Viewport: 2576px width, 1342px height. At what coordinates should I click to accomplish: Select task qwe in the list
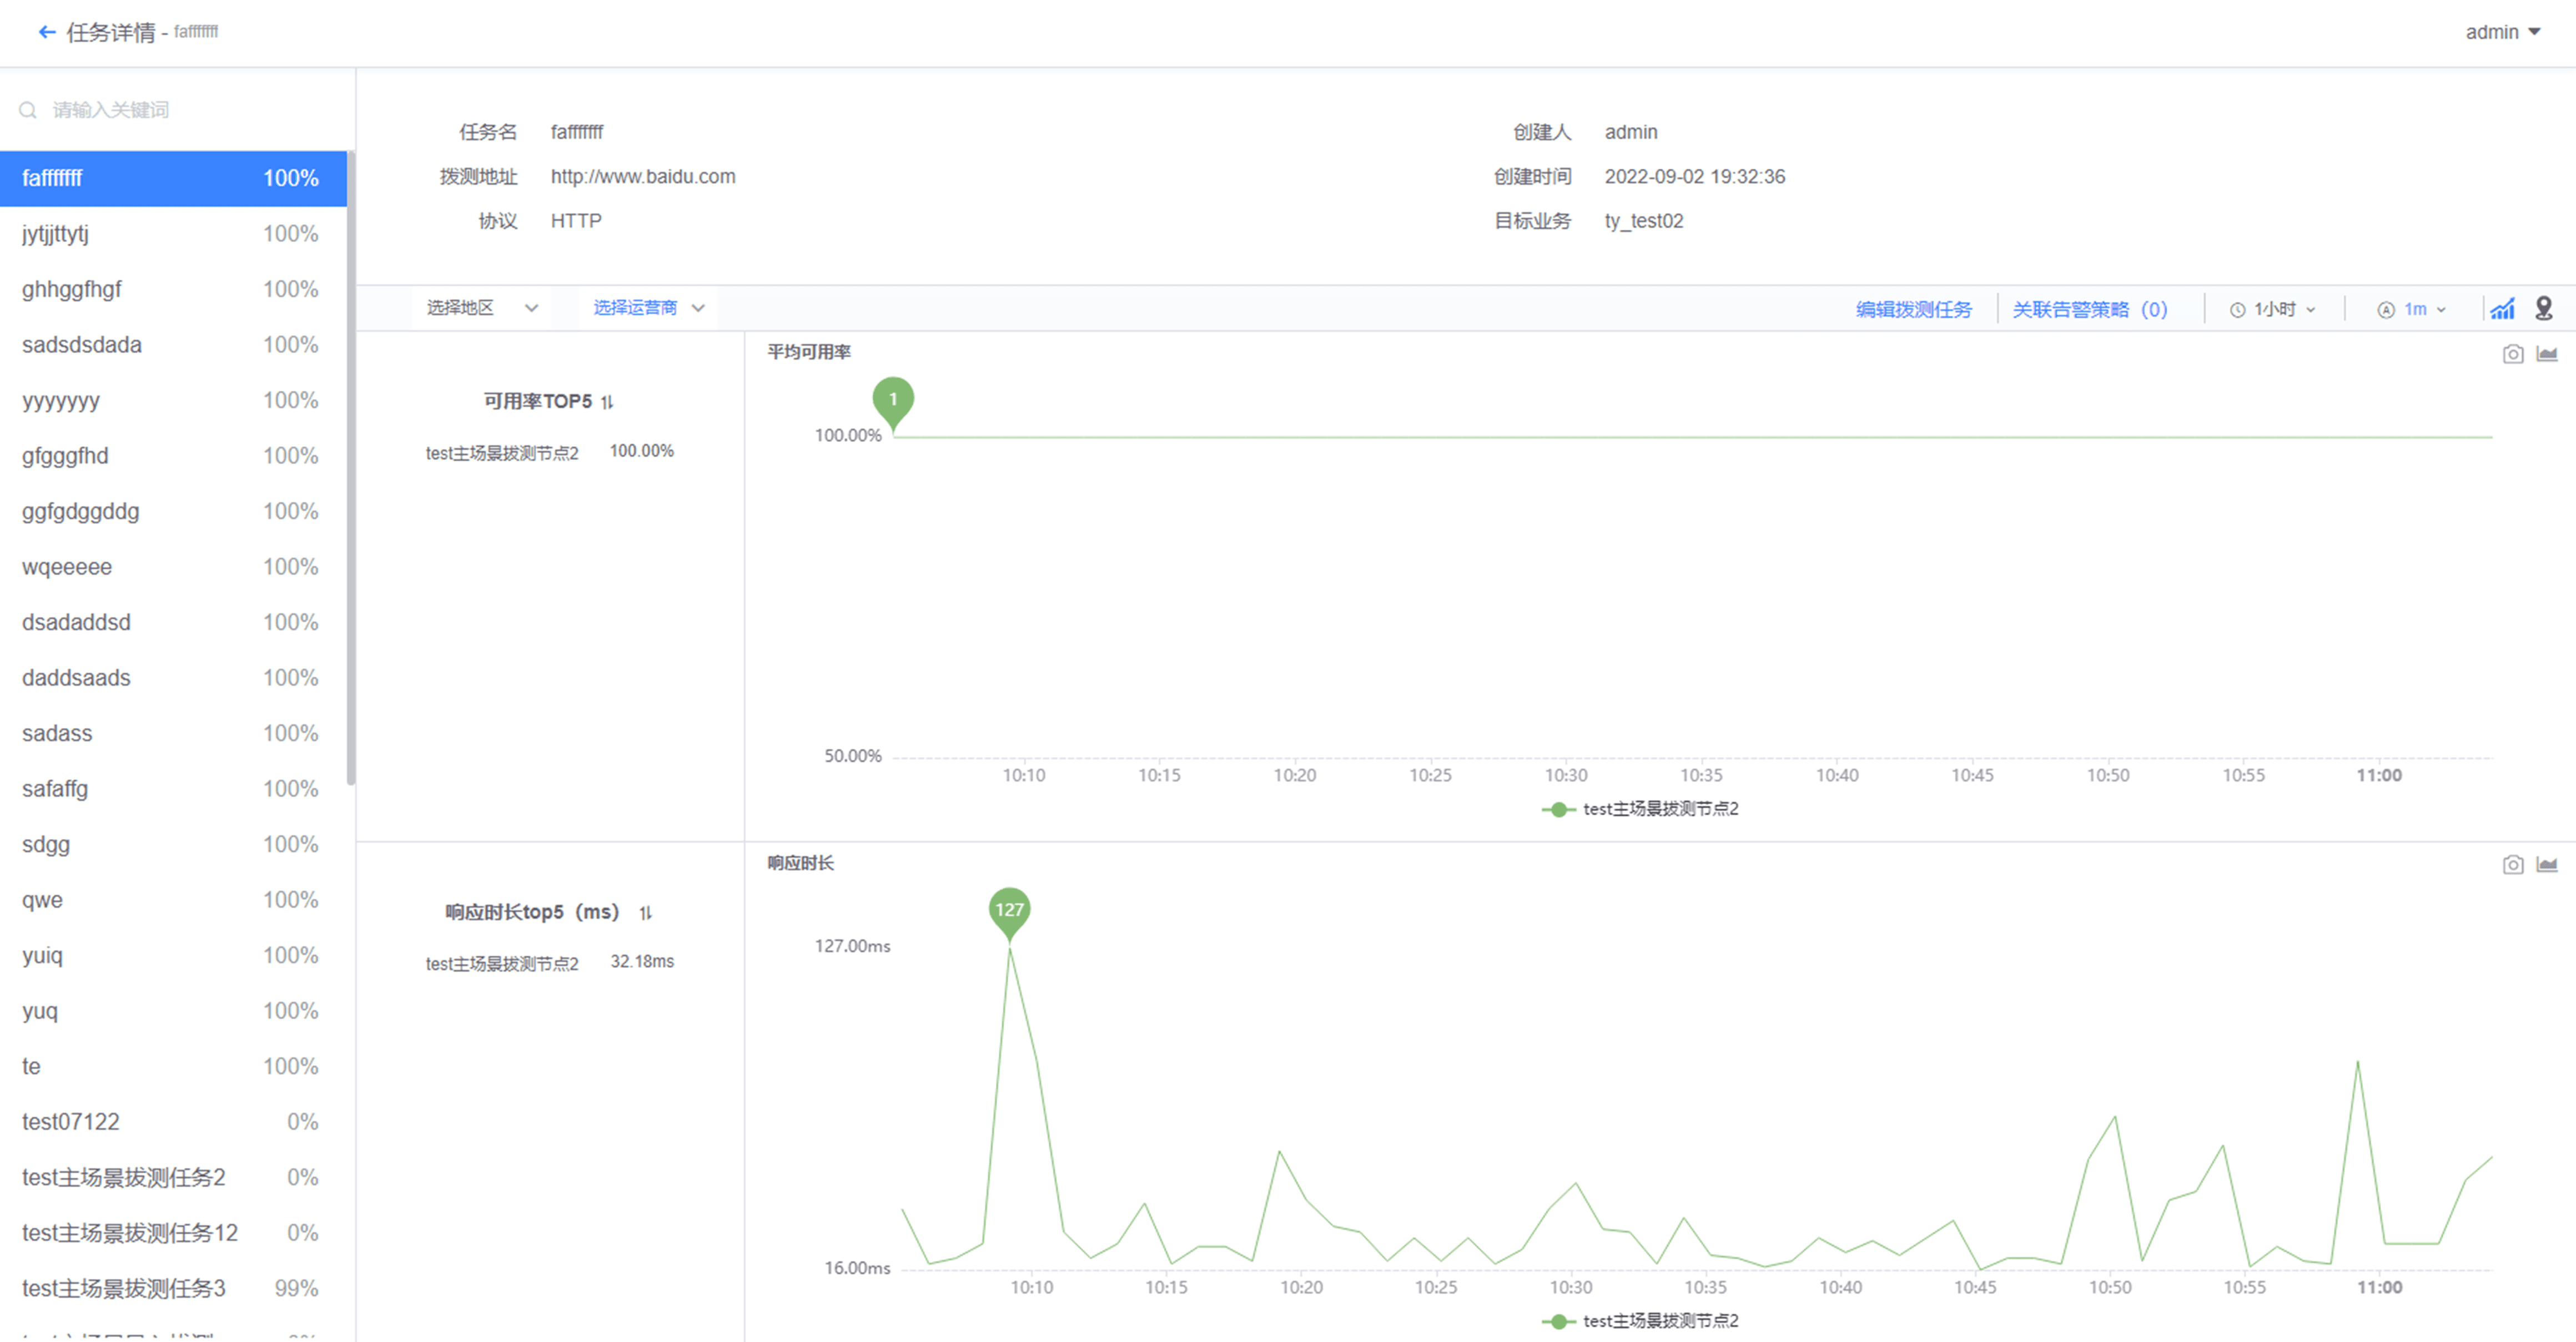click(x=173, y=900)
